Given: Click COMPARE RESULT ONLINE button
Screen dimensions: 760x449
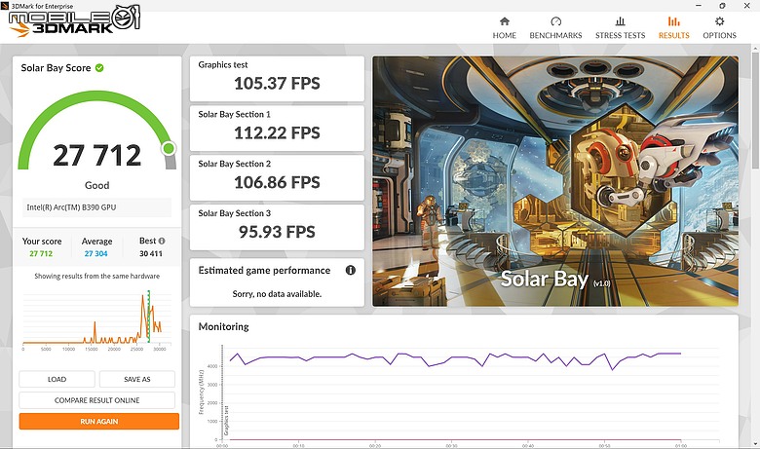Looking at the screenshot, I should [x=96, y=400].
